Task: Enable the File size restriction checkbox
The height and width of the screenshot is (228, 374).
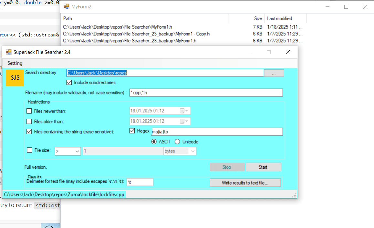Action: [x=29, y=150]
